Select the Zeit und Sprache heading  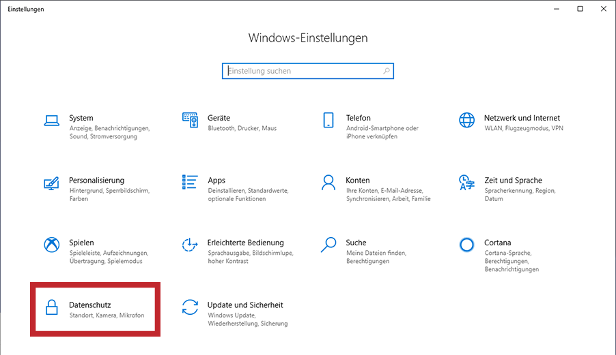coord(513,181)
